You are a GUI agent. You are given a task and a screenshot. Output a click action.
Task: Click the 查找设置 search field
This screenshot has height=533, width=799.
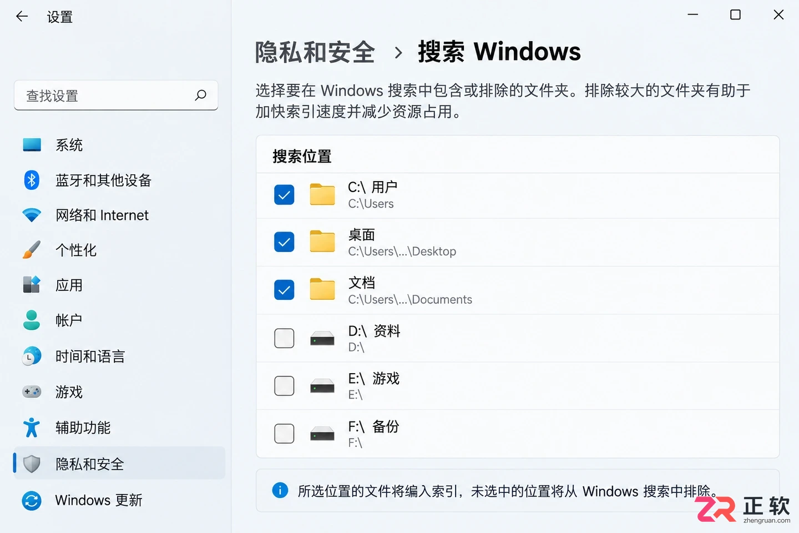[x=116, y=95]
